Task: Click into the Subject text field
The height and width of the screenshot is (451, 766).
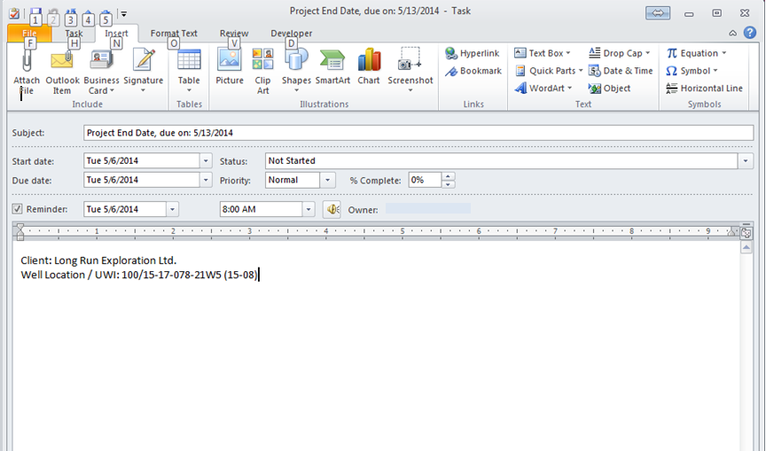Action: point(417,133)
